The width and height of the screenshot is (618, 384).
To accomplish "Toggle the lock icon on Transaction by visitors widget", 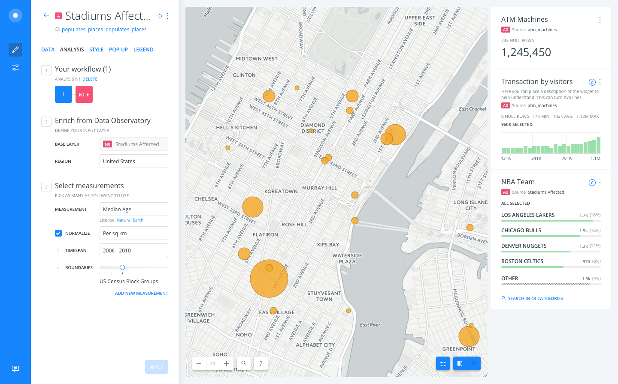I will click(x=592, y=82).
